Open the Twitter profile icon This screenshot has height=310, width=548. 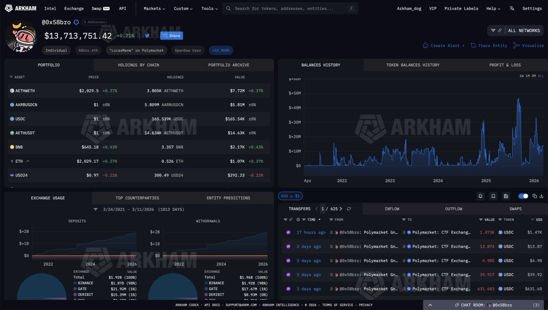[x=147, y=35]
